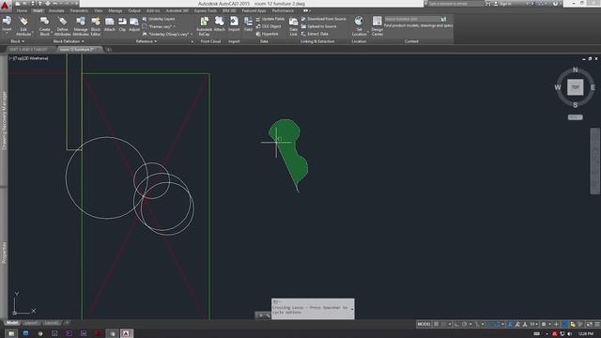601x338 pixels.
Task: Open Design Center
Action: coord(378,25)
